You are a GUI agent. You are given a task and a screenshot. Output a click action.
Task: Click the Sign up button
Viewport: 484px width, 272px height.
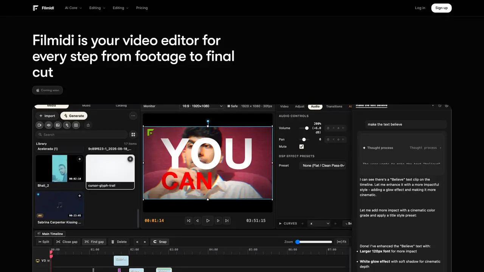coord(441,8)
